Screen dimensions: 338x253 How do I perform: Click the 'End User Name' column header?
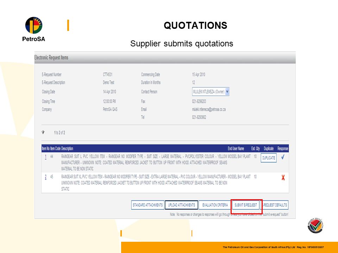(236, 148)
